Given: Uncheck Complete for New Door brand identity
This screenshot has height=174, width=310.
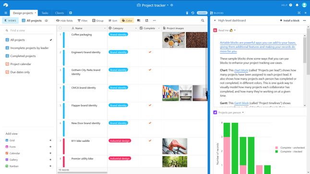Looking at the screenshot, I should pyautogui.click(x=150, y=123).
